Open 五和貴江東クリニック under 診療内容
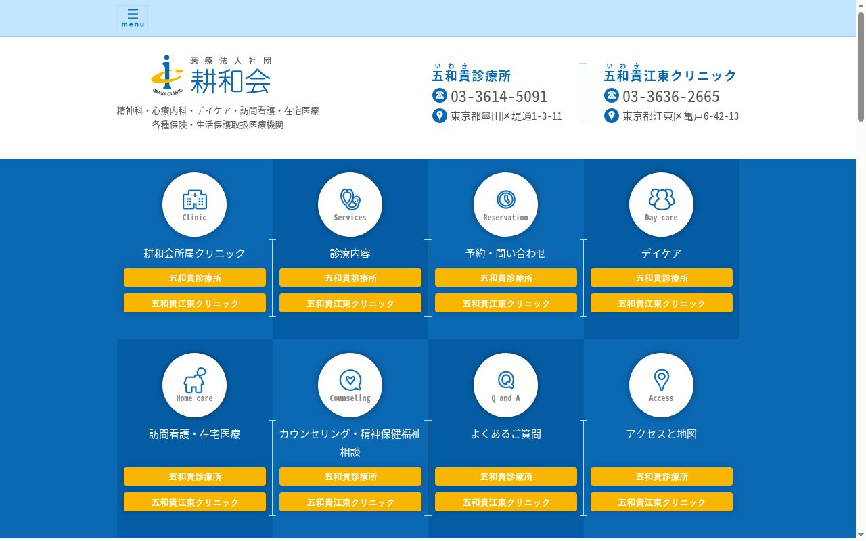The image size is (866, 541). point(350,303)
